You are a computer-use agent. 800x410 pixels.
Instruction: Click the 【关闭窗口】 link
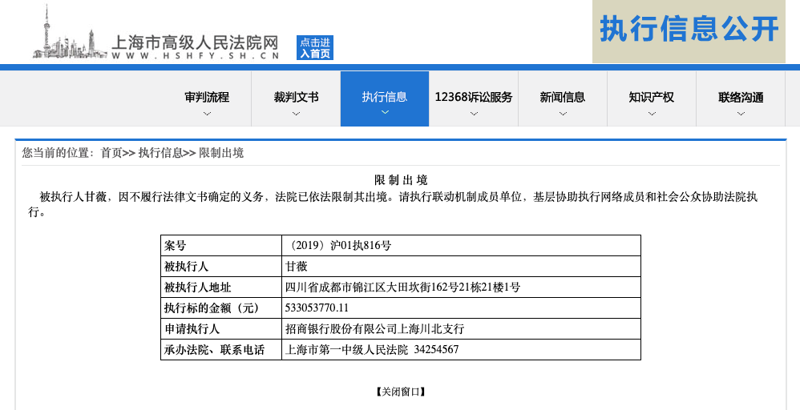click(401, 392)
